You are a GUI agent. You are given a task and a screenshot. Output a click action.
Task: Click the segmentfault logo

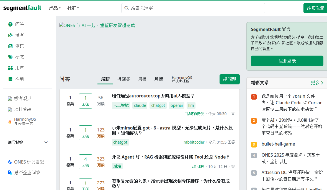click(x=22, y=8)
